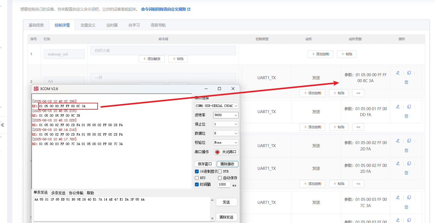This screenshot has height=223, width=435.
Task: Switch to the 定时器 tab
Action: coord(112,25)
